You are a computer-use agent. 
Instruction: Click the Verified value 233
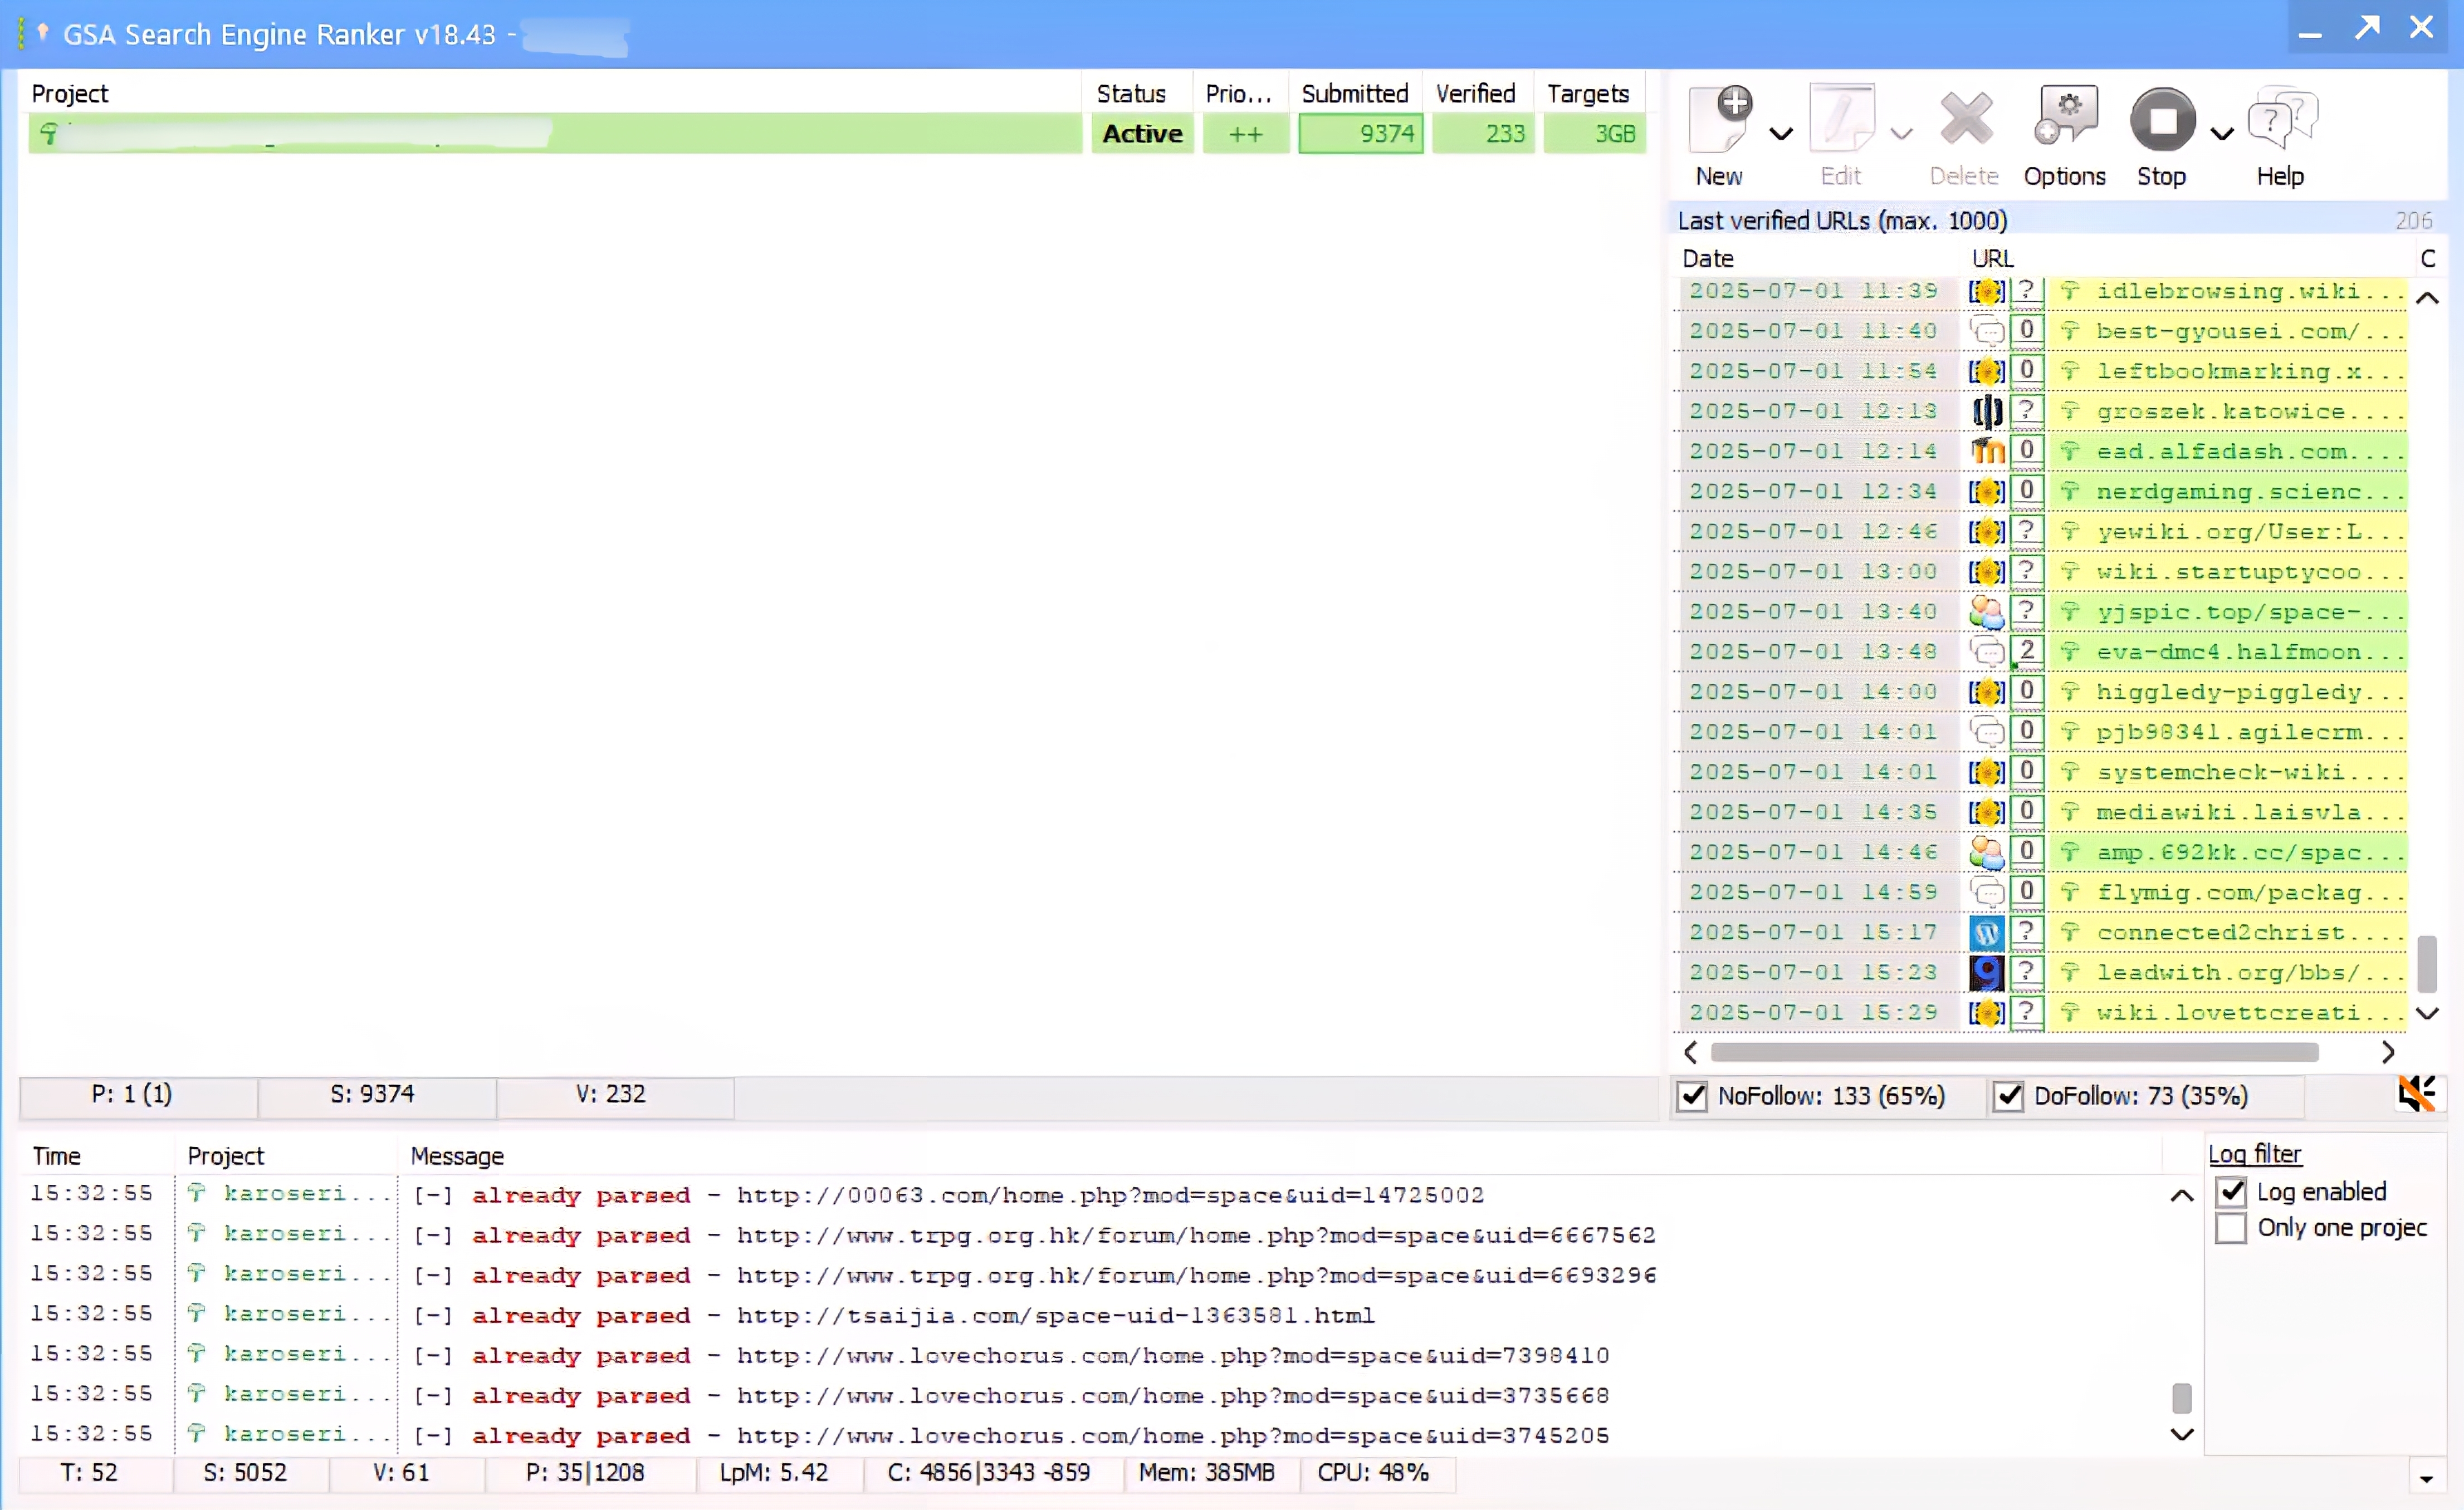pyautogui.click(x=1483, y=133)
